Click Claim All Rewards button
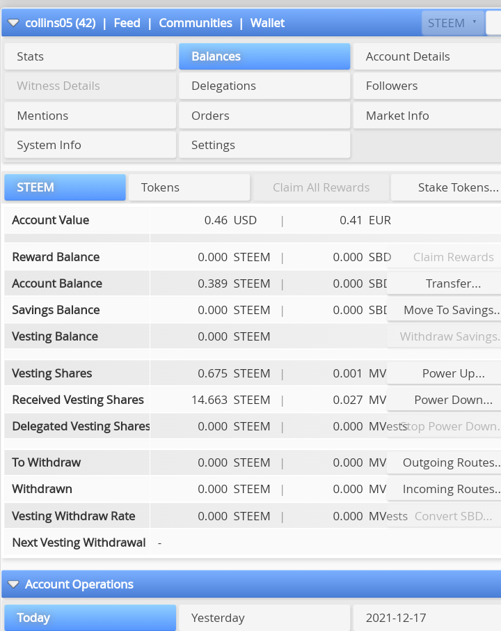Image resolution: width=501 pixels, height=631 pixels. (x=321, y=187)
